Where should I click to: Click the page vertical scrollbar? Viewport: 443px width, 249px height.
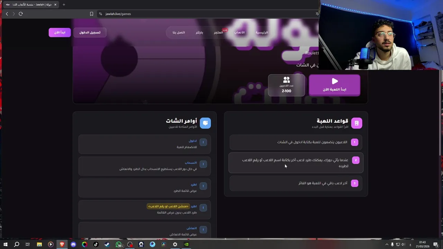click(441, 113)
